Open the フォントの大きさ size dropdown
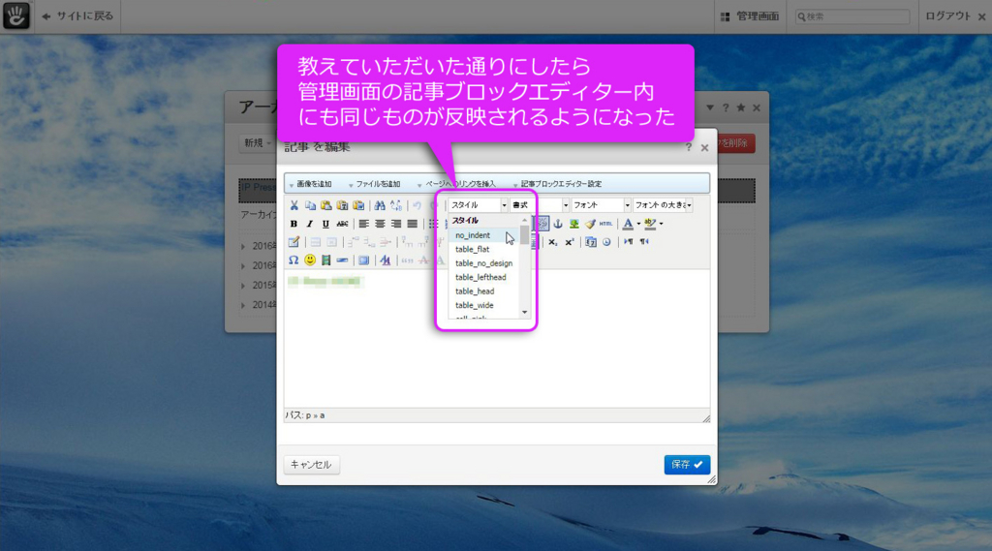 [663, 205]
